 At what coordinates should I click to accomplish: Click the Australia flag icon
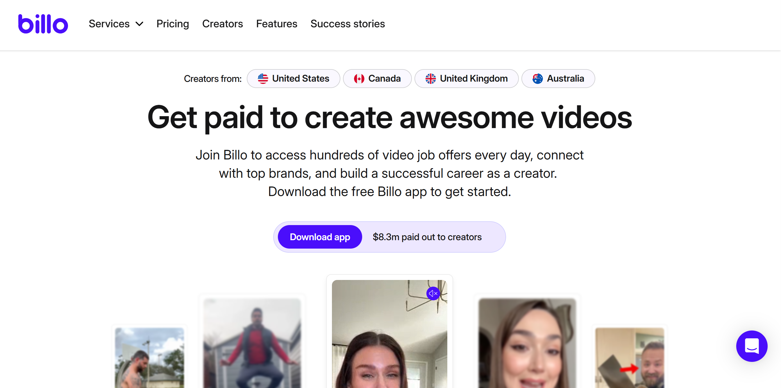[x=537, y=78]
